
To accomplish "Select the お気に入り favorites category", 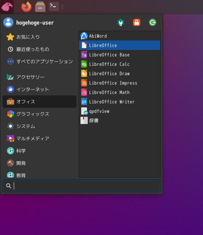I will 40,37.
